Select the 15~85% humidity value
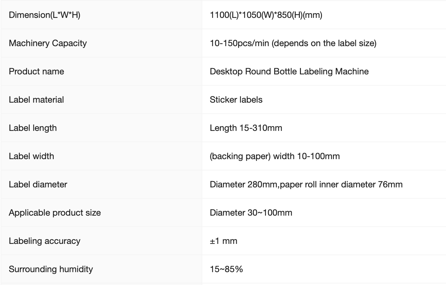Viewport: 446px width, 285px height. 226,269
